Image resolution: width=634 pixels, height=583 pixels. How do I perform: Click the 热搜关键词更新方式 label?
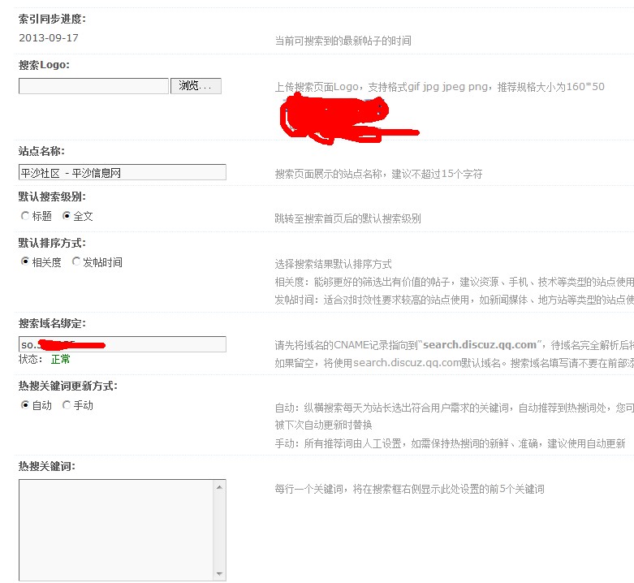pyautogui.click(x=68, y=387)
